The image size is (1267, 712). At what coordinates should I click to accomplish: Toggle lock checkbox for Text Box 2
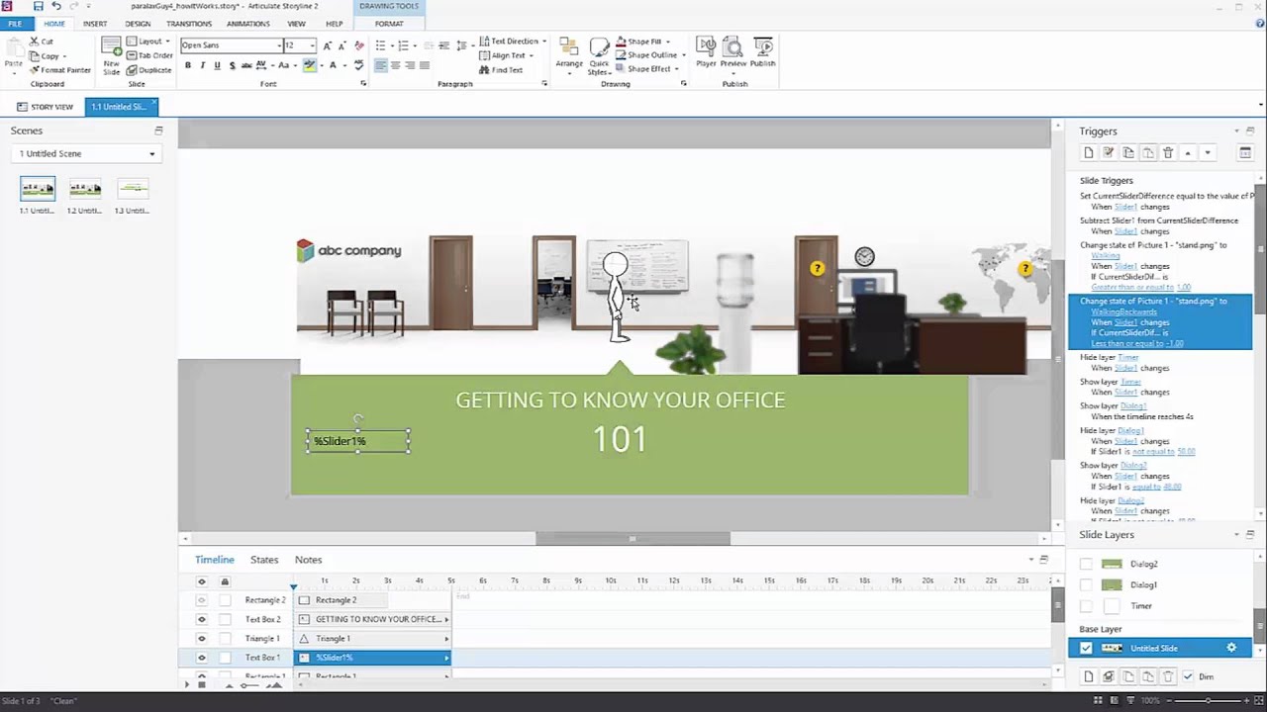point(225,619)
